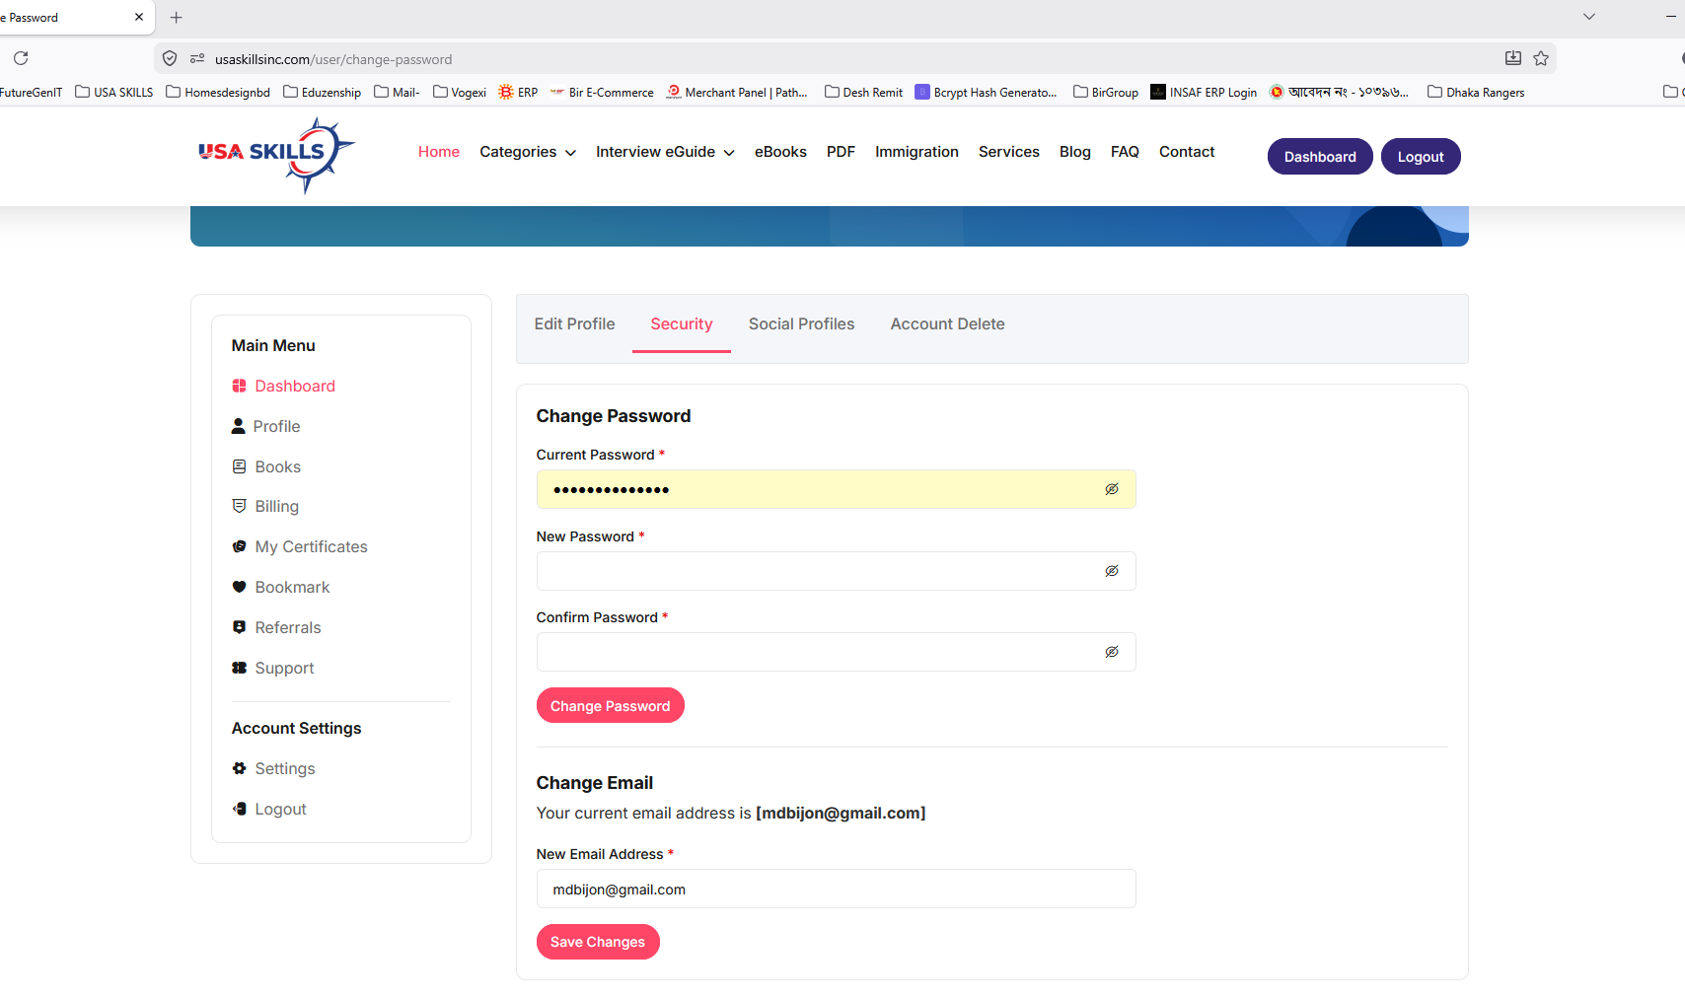The image size is (1685, 998).
Task: Open the Social Profiles tab
Action: point(802,323)
